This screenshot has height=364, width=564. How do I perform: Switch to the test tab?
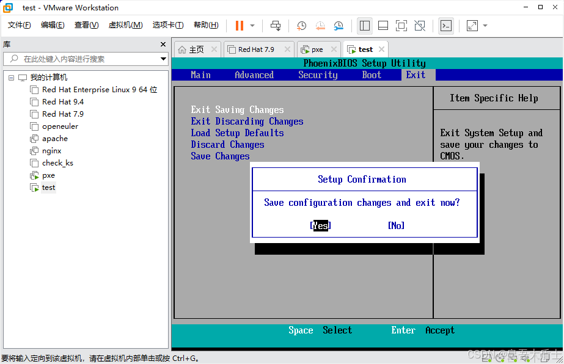pos(366,49)
